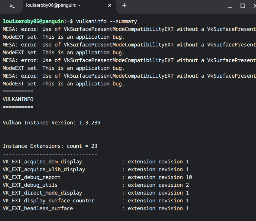
Task: Click the extension revision 10 value
Action: [x=160, y=177]
